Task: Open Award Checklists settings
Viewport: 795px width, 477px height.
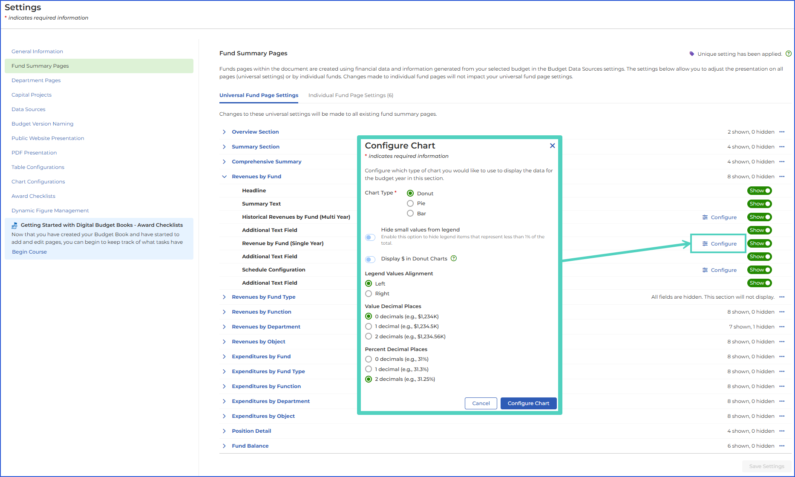Action: (x=33, y=196)
